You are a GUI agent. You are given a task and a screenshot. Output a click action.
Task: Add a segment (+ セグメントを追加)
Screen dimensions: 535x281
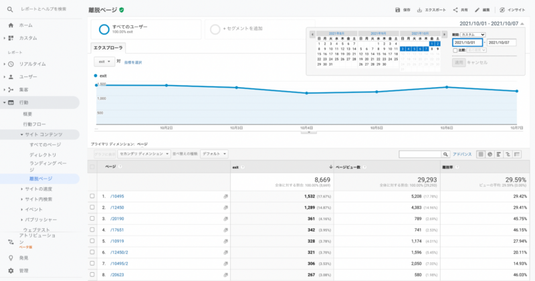coord(243,29)
